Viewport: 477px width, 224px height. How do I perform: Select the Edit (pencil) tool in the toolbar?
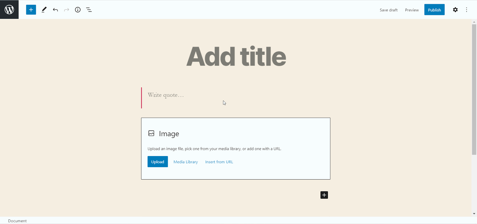pyautogui.click(x=44, y=10)
